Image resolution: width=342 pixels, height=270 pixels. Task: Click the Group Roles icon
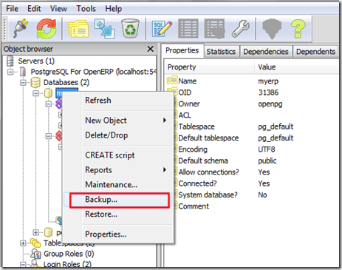pyautogui.click(x=35, y=254)
